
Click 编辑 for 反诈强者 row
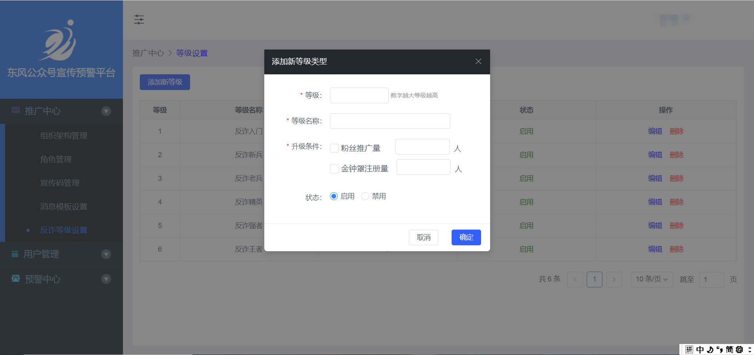(x=655, y=226)
